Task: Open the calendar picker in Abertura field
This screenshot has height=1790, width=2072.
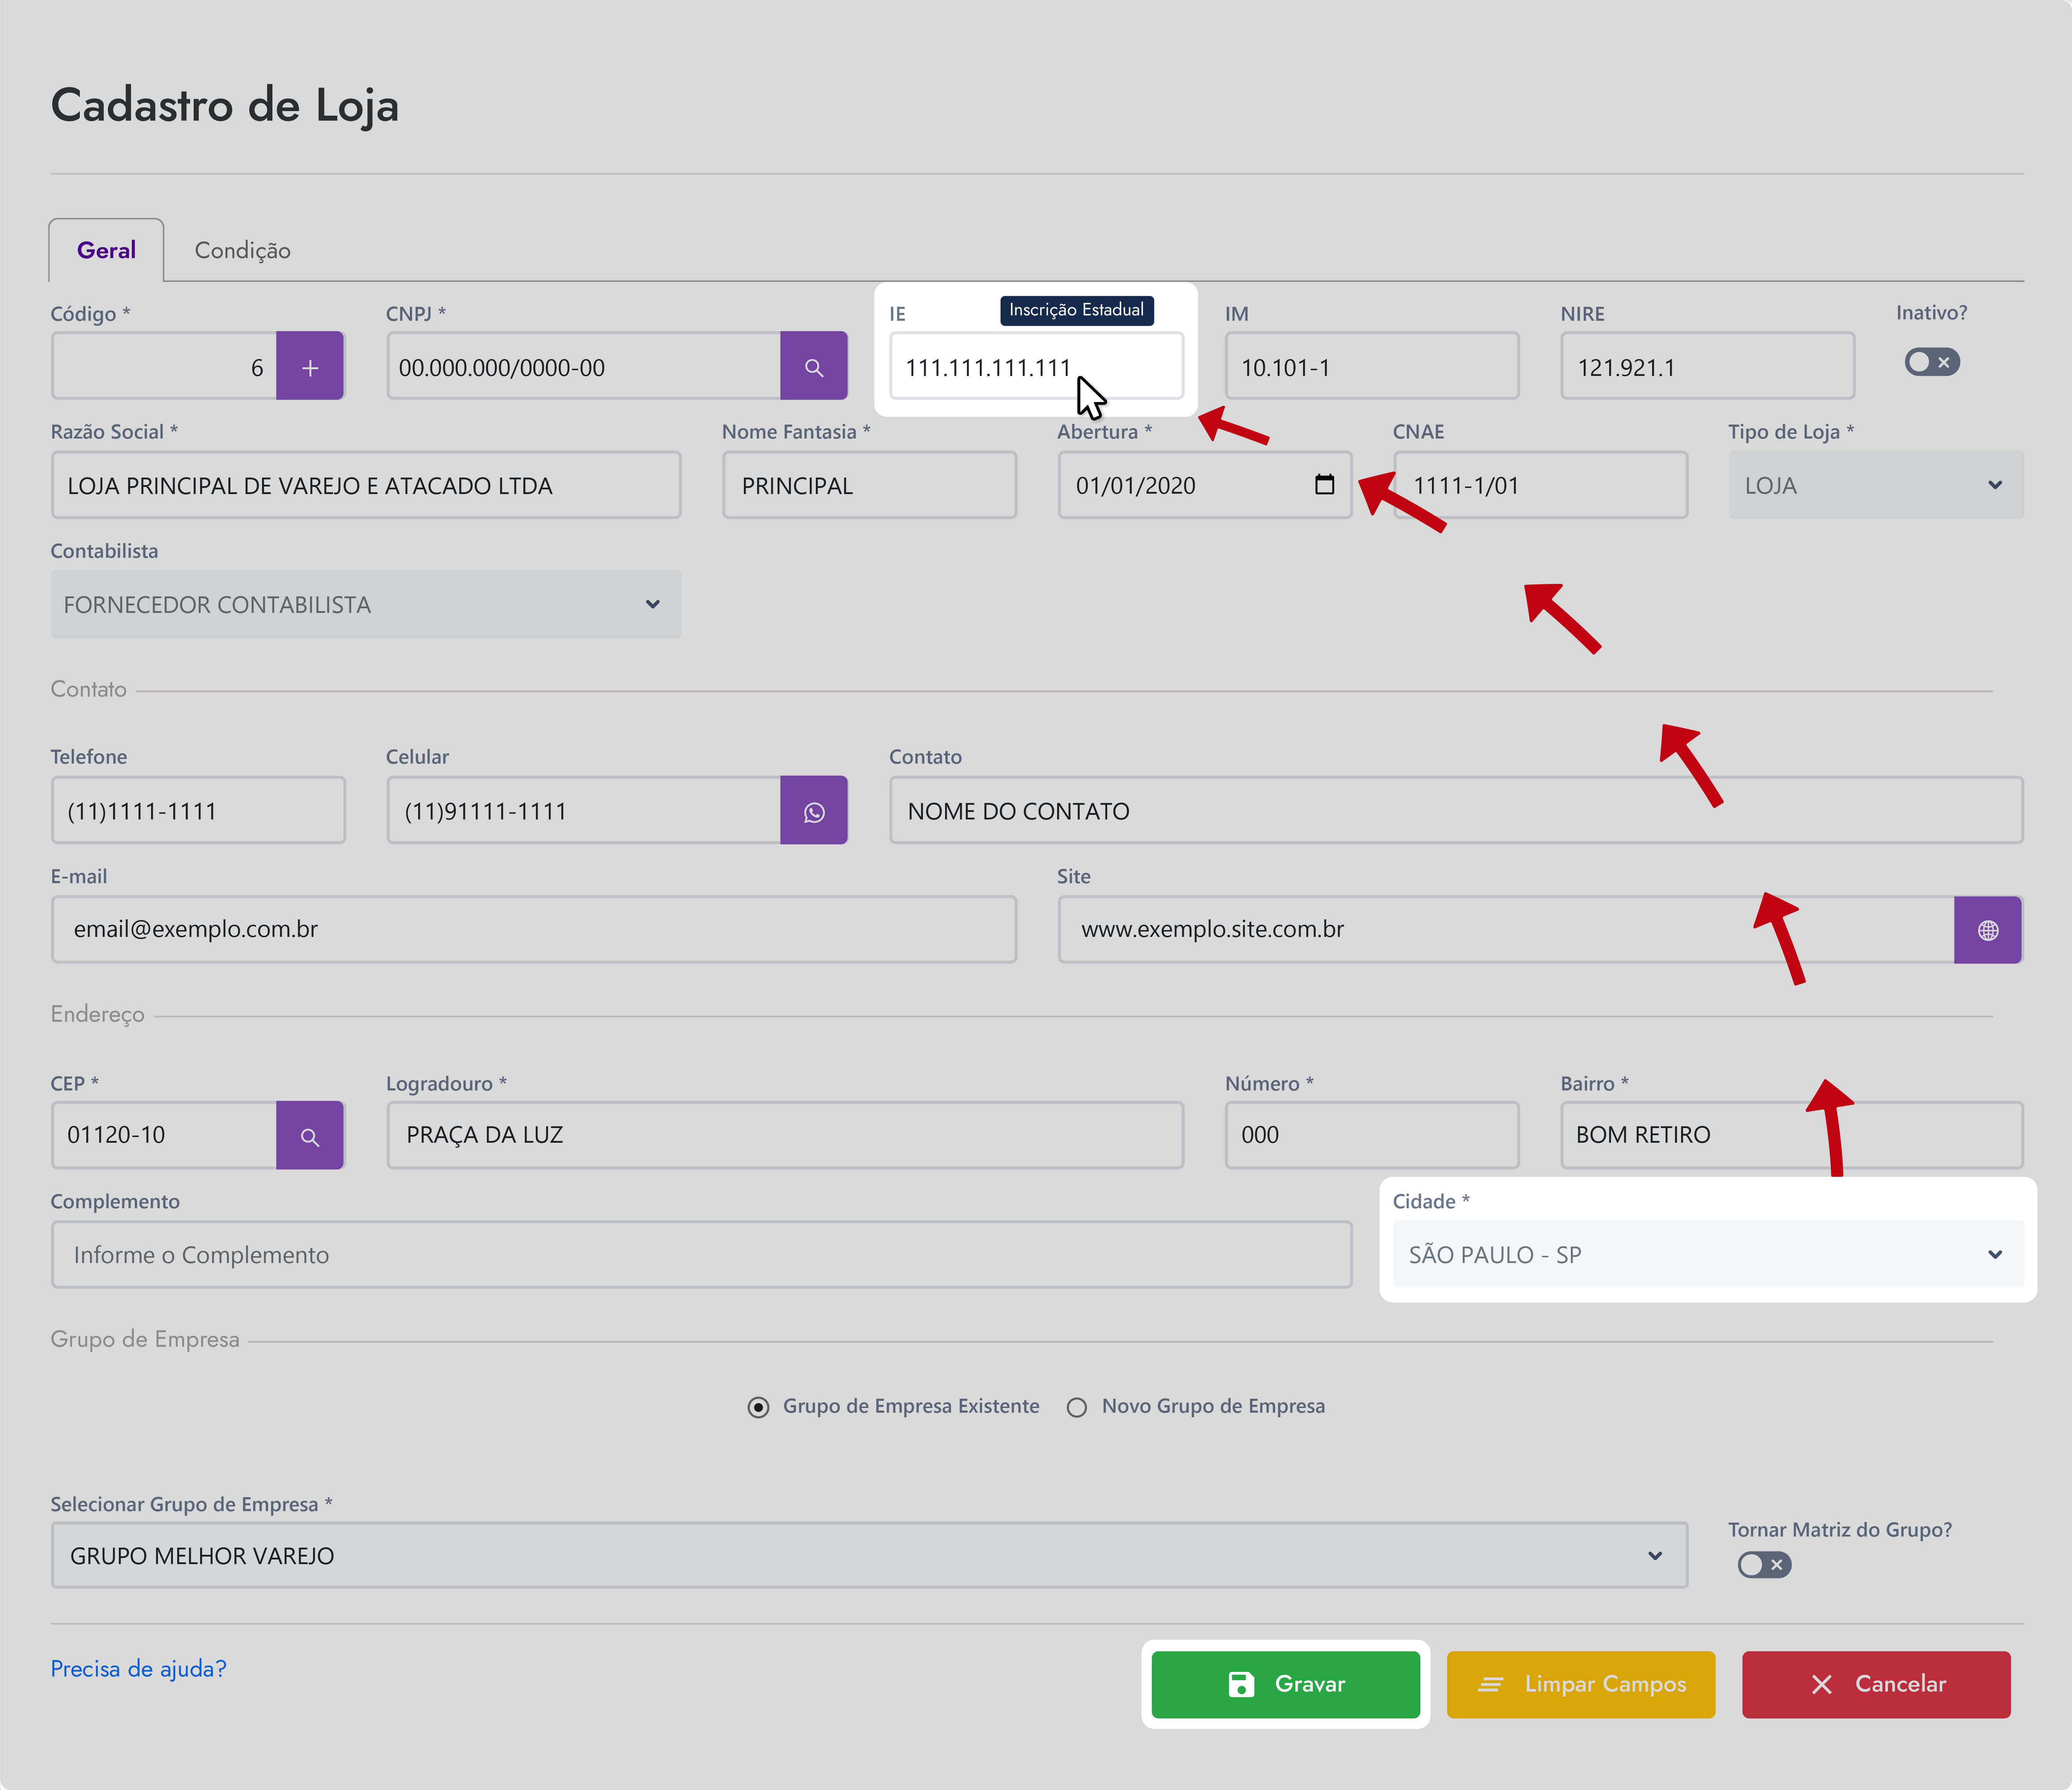Action: click(x=1324, y=485)
